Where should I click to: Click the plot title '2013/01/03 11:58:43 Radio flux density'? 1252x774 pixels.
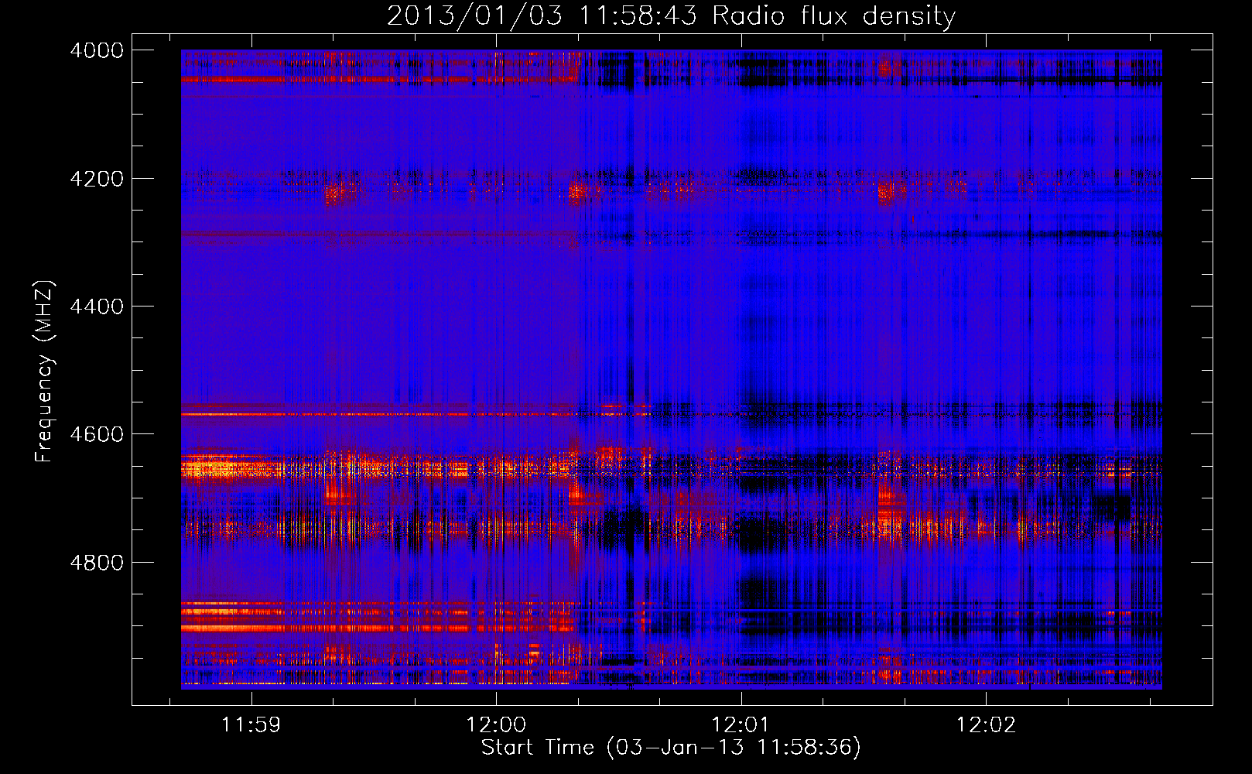pyautogui.click(x=671, y=16)
